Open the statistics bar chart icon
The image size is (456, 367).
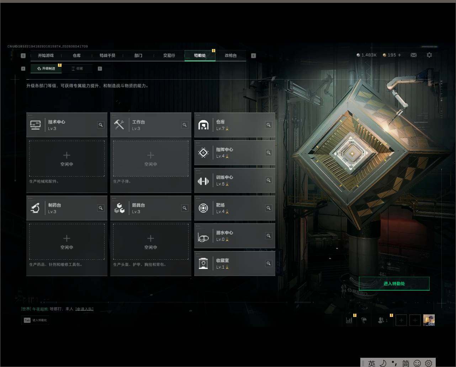click(349, 320)
